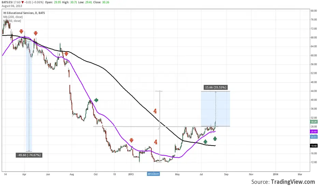Click the Oct label on time axis
The image size is (318, 188).
pyautogui.click(x=96, y=174)
